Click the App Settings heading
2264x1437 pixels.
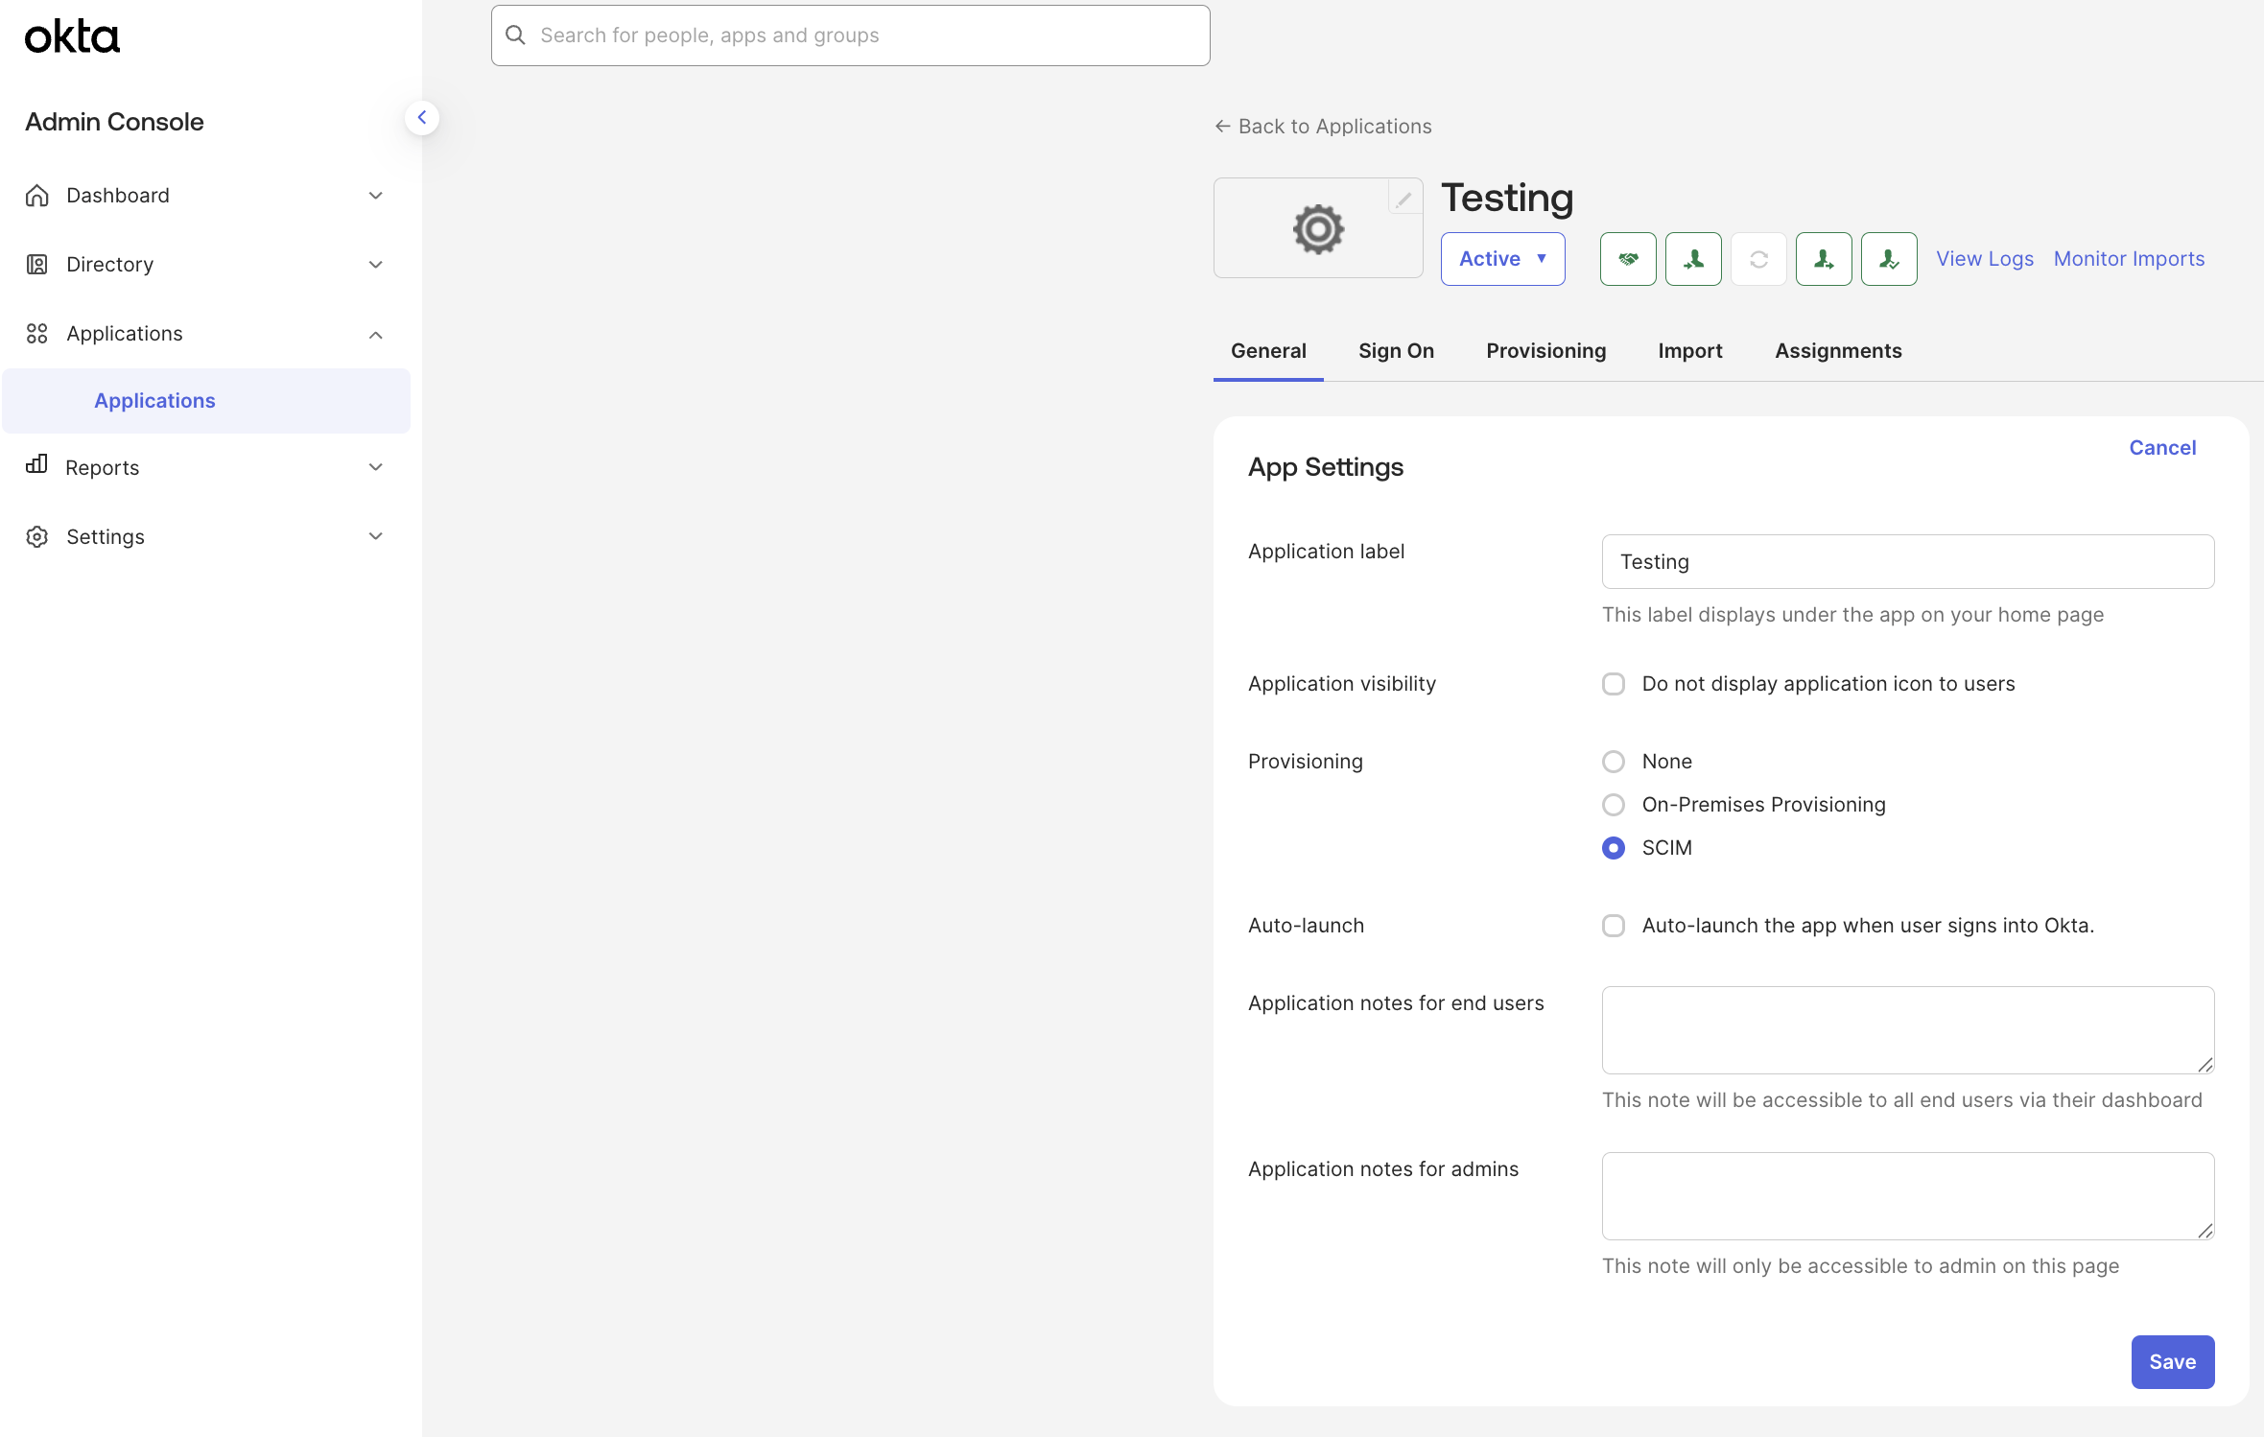tap(1325, 467)
